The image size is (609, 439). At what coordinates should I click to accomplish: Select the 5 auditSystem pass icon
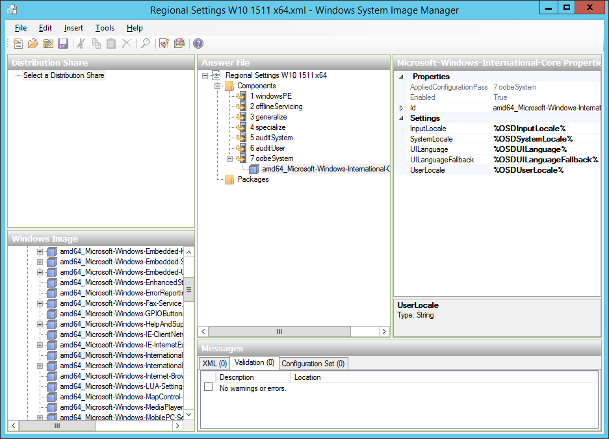242,138
